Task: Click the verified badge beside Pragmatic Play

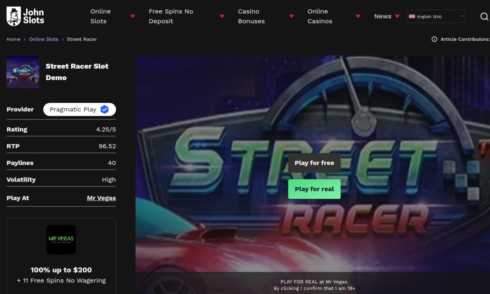Action: 105,109
